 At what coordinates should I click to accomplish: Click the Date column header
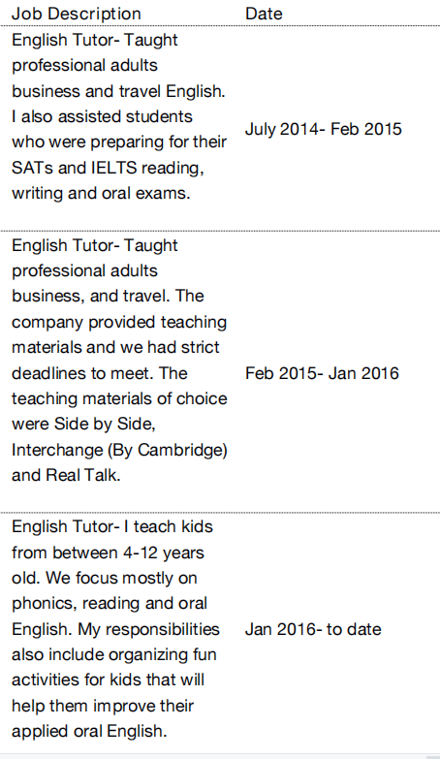[x=264, y=14]
